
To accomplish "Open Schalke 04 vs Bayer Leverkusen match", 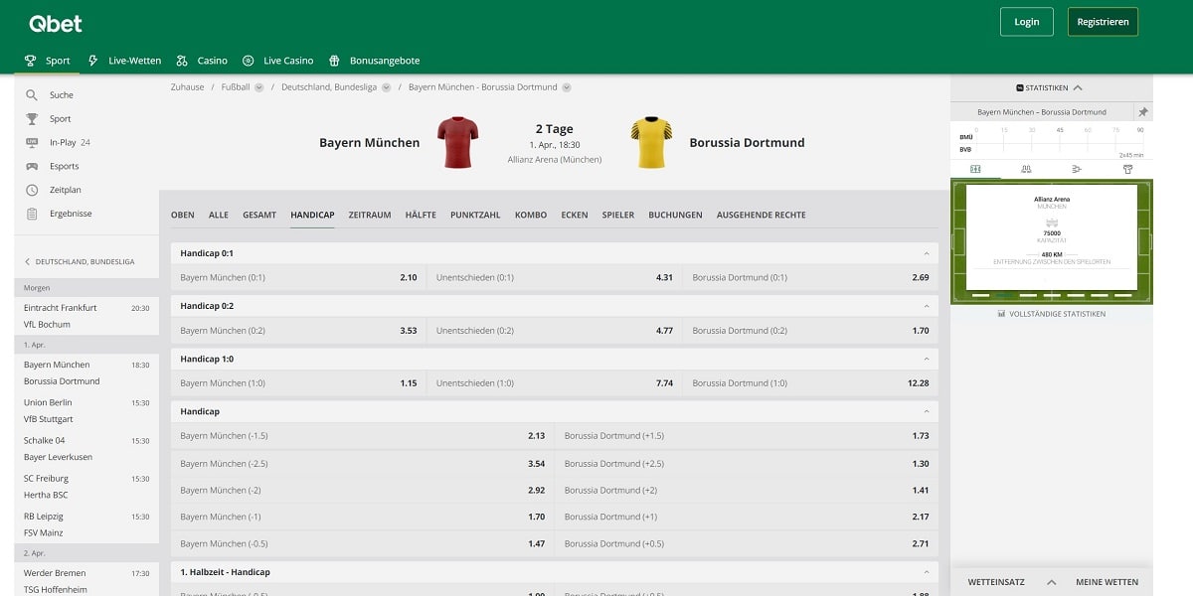I will [86, 448].
